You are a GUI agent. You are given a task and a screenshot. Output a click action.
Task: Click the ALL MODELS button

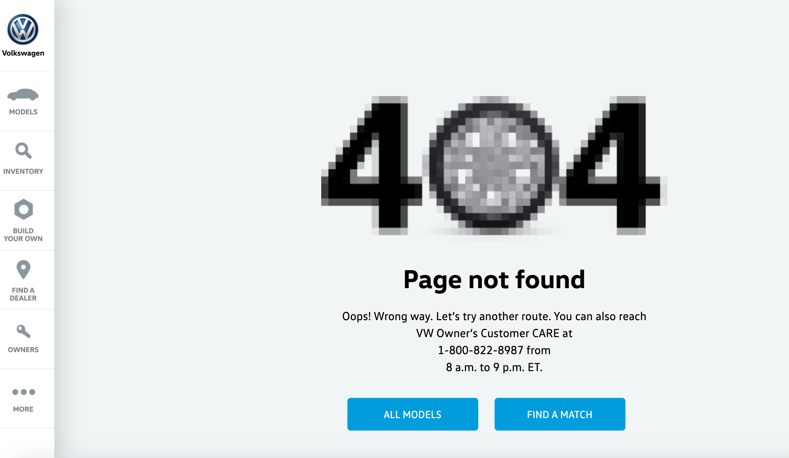point(412,414)
